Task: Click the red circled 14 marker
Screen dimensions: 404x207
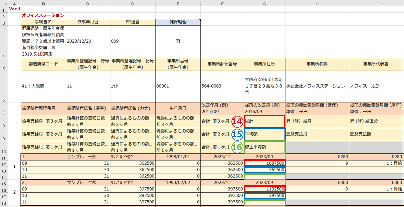Action: (236, 122)
